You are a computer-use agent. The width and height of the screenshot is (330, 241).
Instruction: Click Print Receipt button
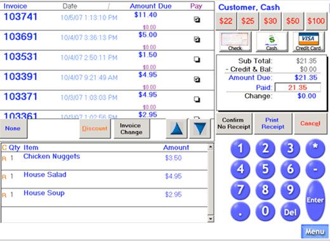pyautogui.click(x=273, y=124)
